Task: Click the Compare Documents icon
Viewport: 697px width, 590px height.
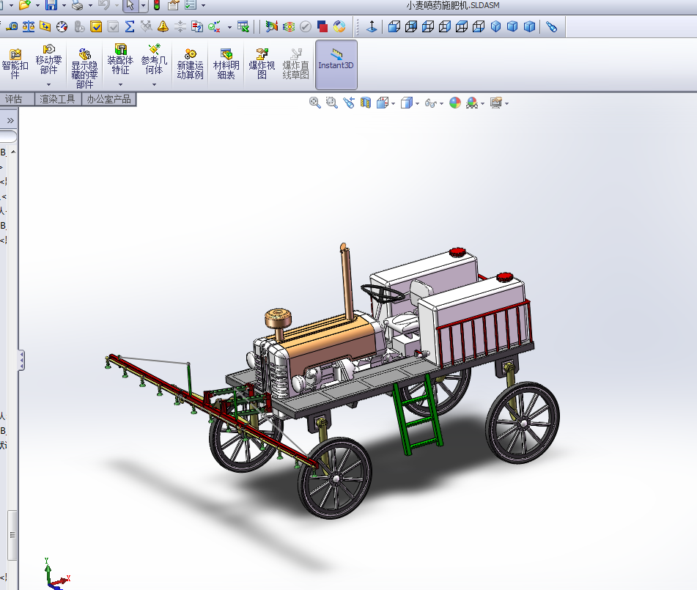Action: tap(197, 26)
